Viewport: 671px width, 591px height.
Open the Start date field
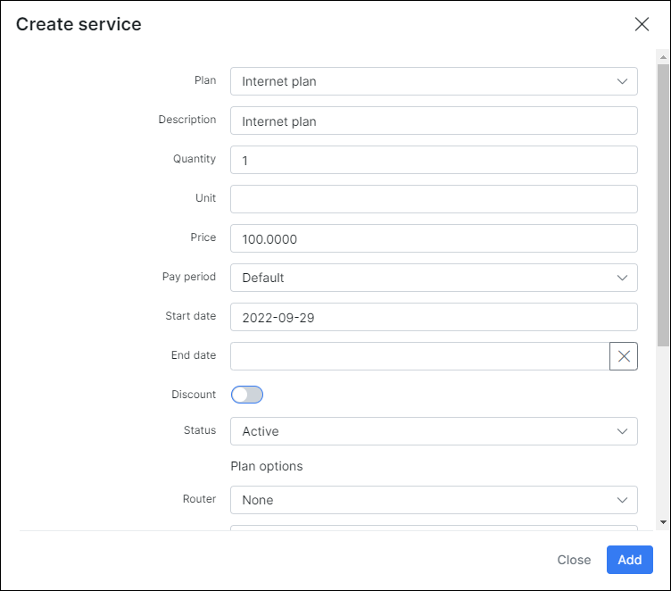coord(433,317)
